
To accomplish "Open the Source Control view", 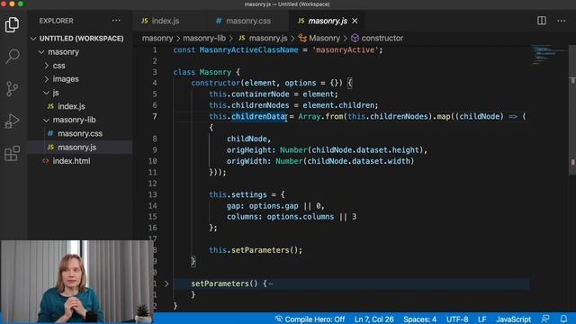I will [x=12, y=88].
